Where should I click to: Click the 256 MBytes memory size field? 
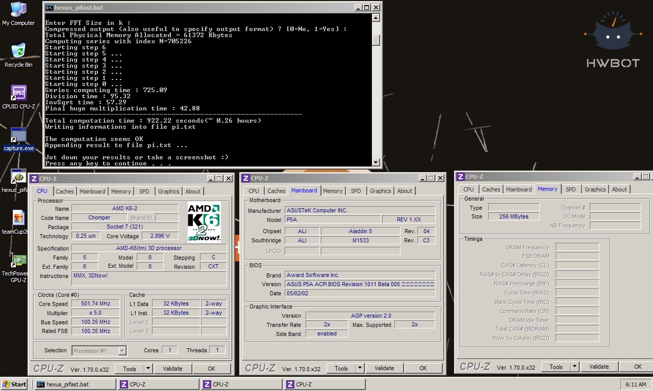tap(514, 216)
